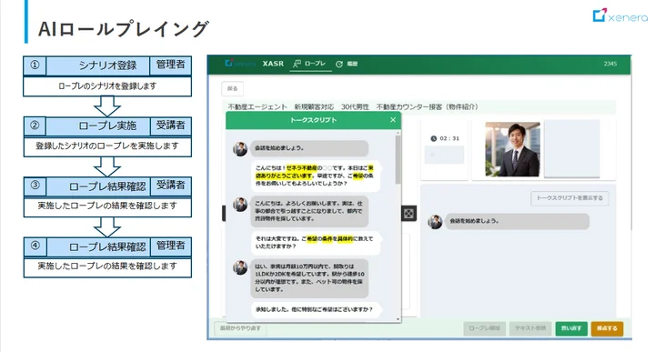Click the こんにちは！ゼネラ不動産 script bubble

[x=316, y=176]
